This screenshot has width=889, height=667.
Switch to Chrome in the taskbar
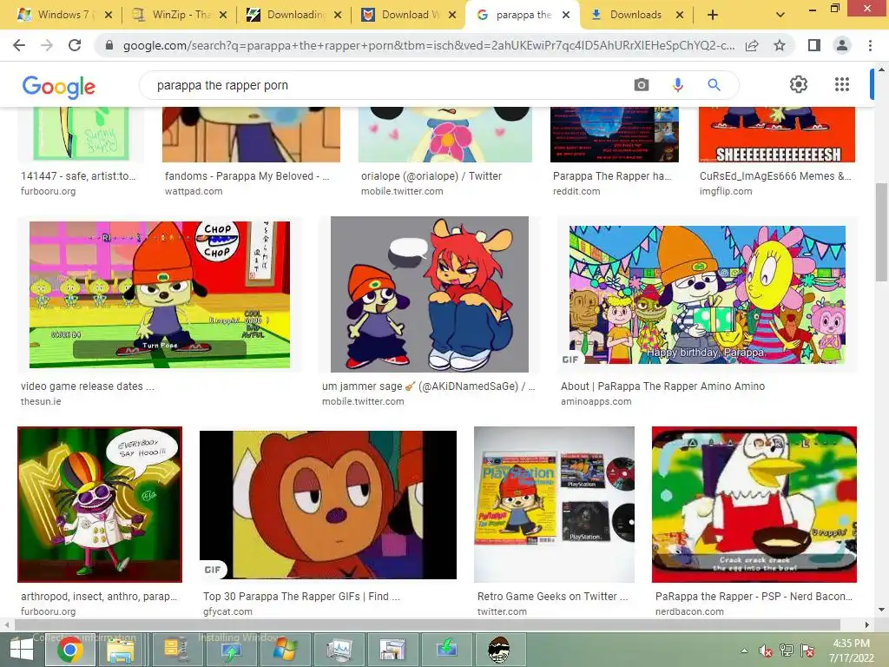[69, 650]
